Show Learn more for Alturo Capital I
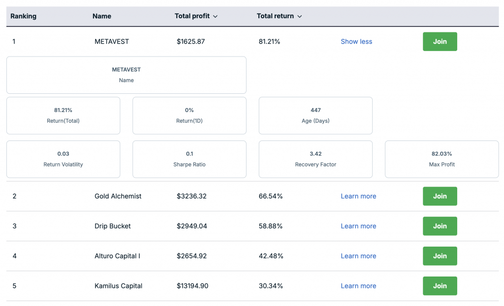 click(x=358, y=256)
